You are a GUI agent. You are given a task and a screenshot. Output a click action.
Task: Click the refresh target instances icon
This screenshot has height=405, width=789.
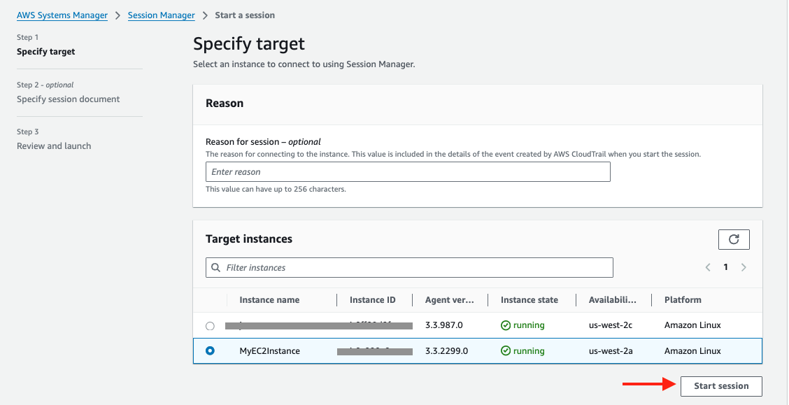[x=734, y=239]
